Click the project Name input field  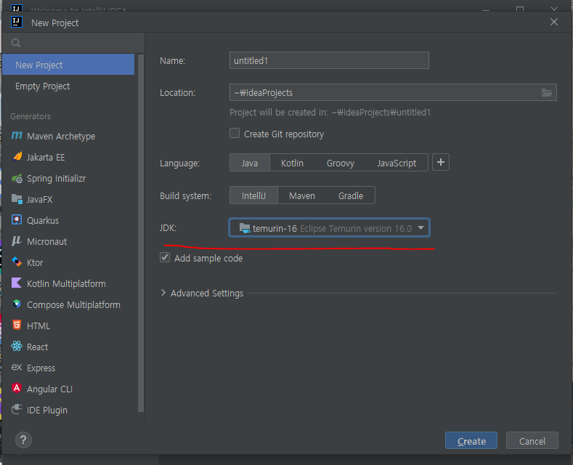(329, 60)
